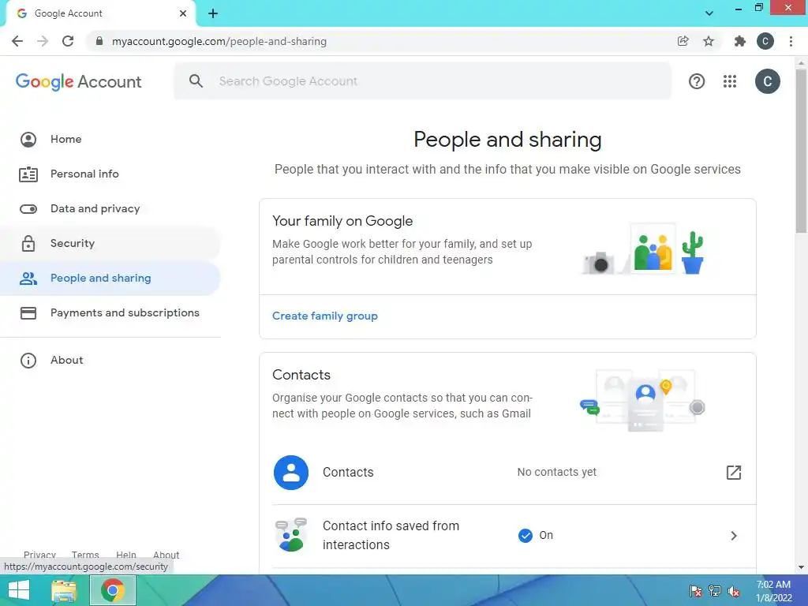808x606 pixels.
Task: Click the browser forward arrow
Action: pyautogui.click(x=43, y=41)
